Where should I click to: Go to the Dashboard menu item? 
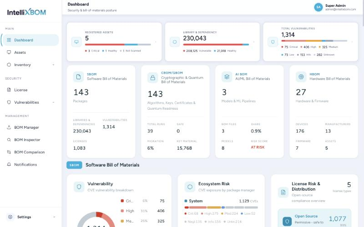(30, 40)
